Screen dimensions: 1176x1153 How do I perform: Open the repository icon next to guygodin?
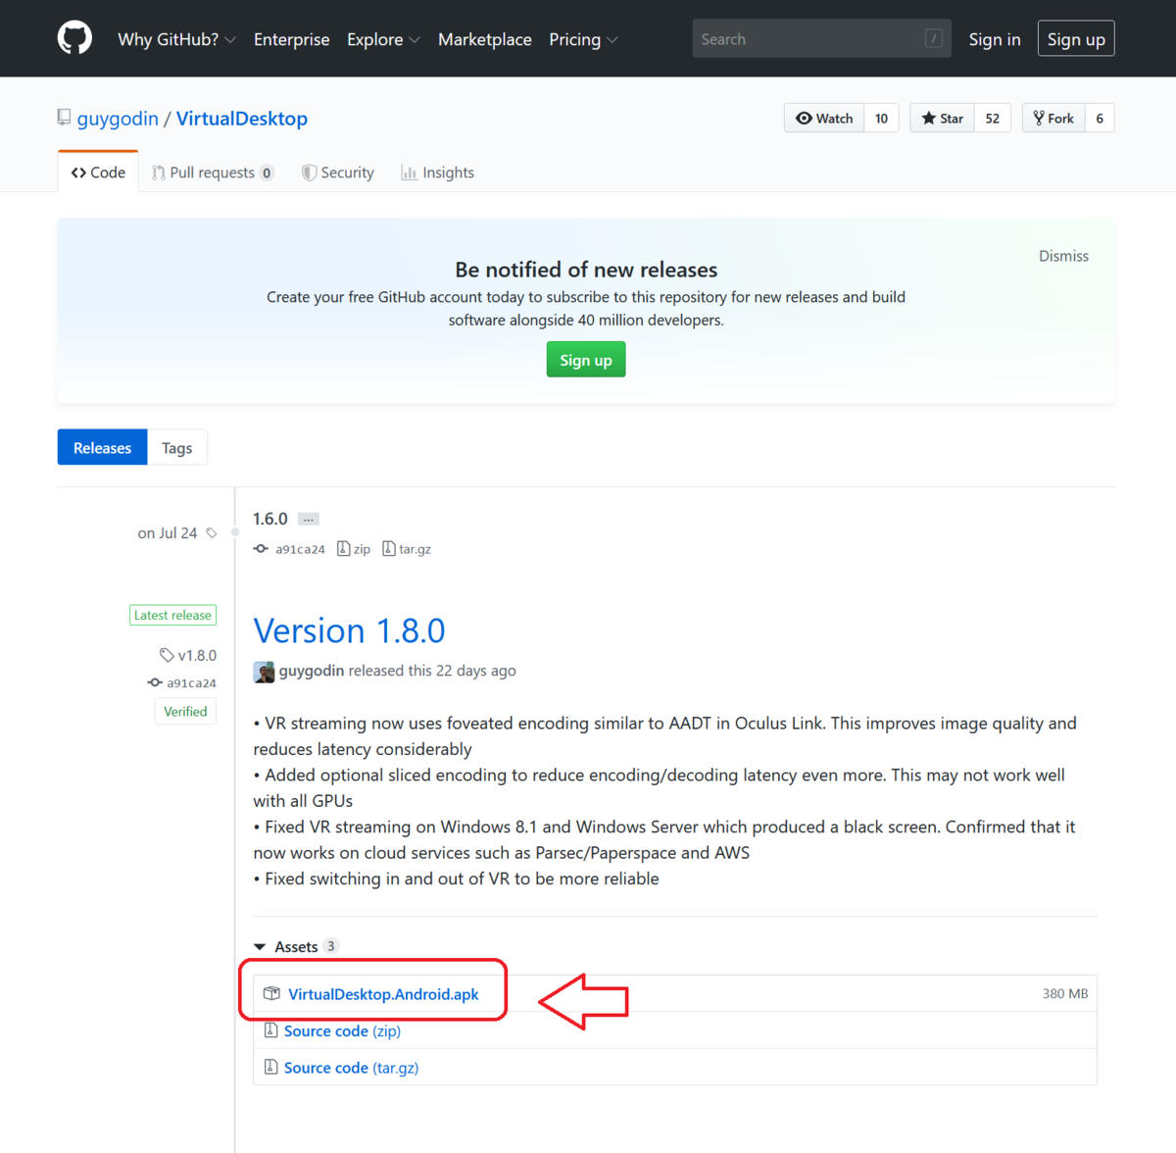(x=63, y=116)
